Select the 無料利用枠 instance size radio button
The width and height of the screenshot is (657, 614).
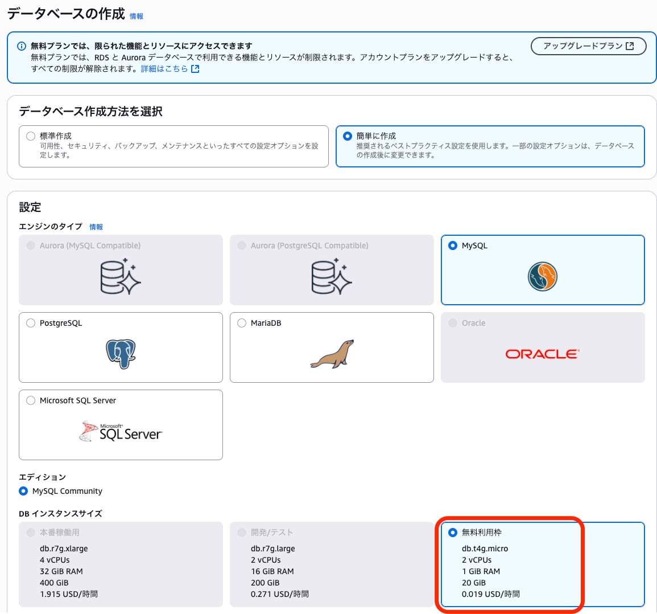pos(453,533)
